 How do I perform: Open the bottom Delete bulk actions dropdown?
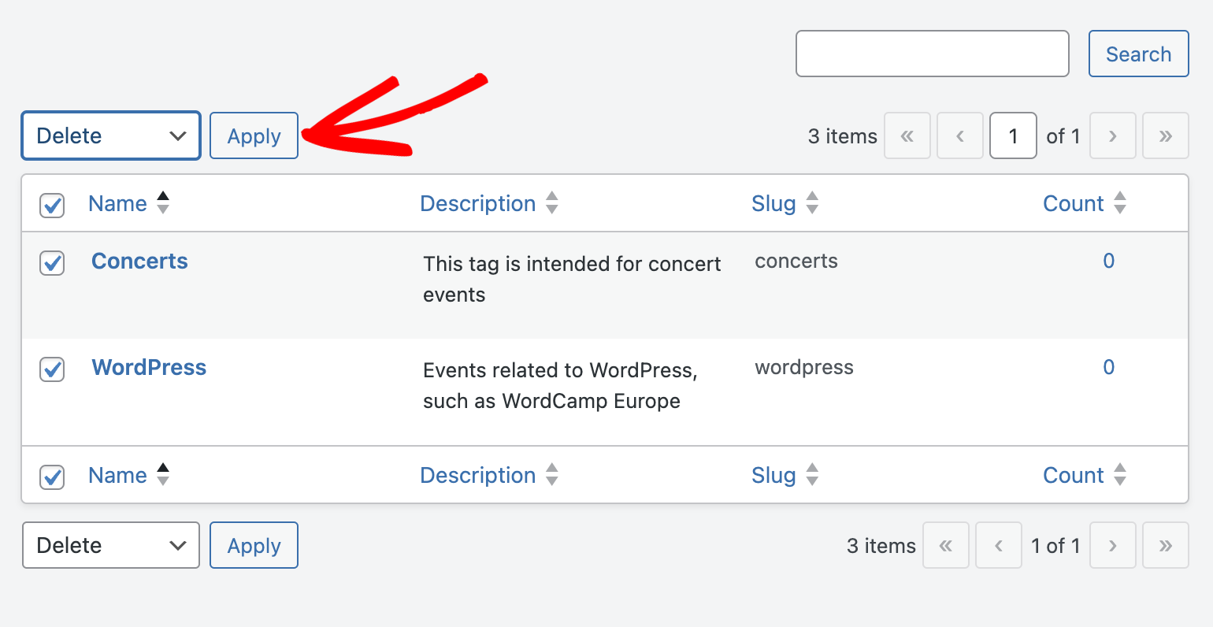click(111, 545)
